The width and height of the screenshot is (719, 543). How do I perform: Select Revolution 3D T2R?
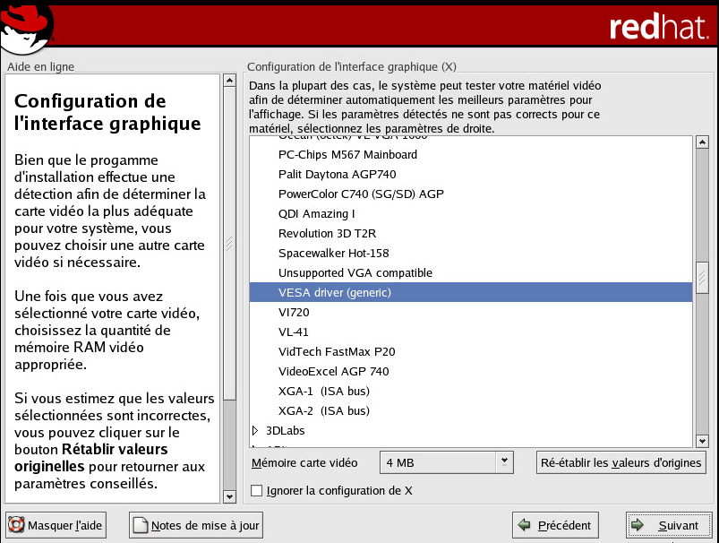coord(471,233)
